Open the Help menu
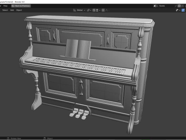 click(x=5, y=6)
